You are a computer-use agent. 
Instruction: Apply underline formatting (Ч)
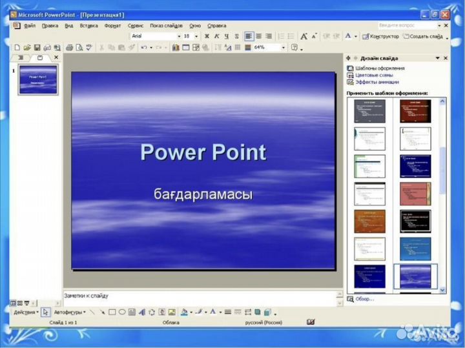point(227,36)
